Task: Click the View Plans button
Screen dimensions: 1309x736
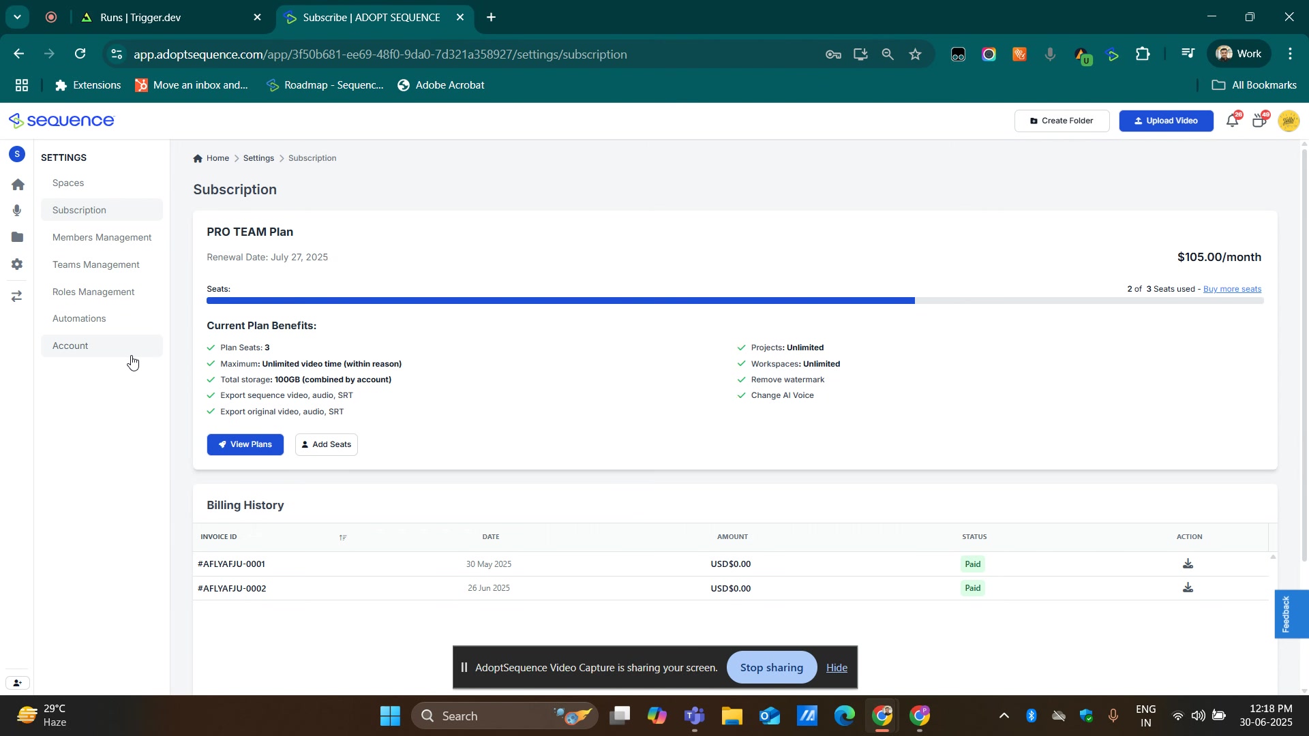Action: click(245, 445)
